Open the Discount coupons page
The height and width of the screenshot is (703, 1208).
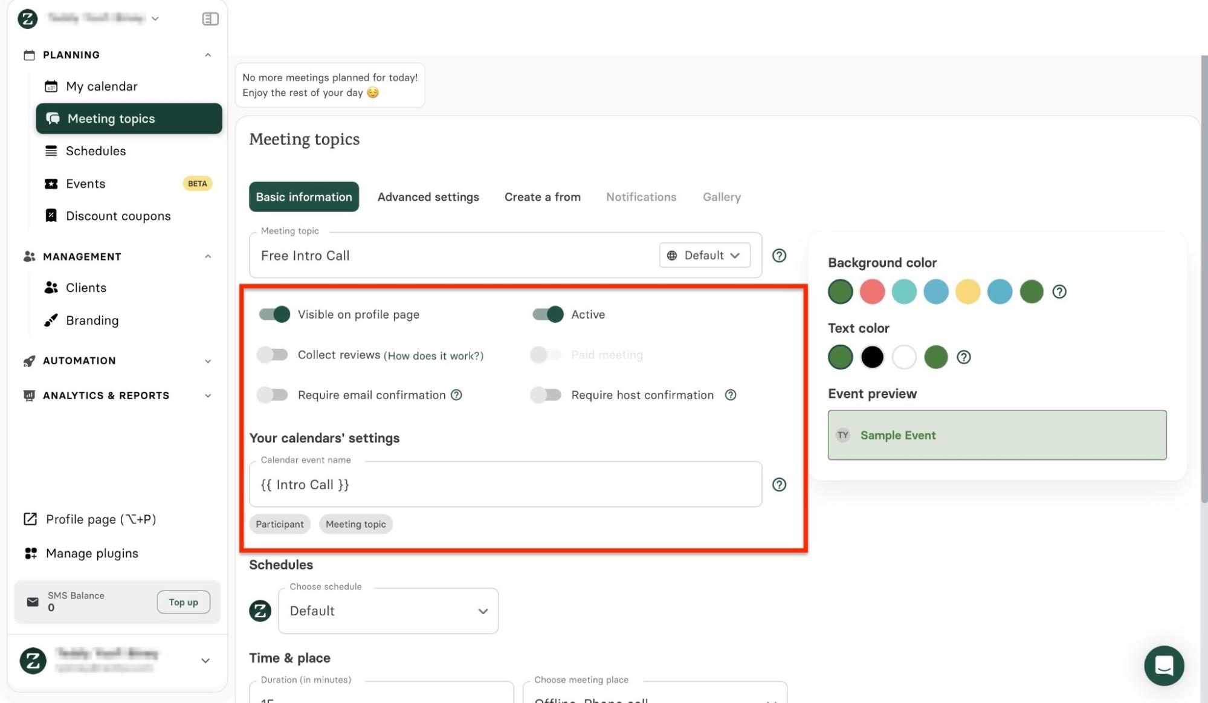click(118, 216)
